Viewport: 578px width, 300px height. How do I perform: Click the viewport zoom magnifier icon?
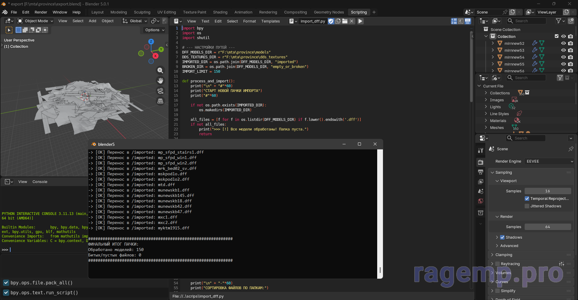[x=160, y=70]
